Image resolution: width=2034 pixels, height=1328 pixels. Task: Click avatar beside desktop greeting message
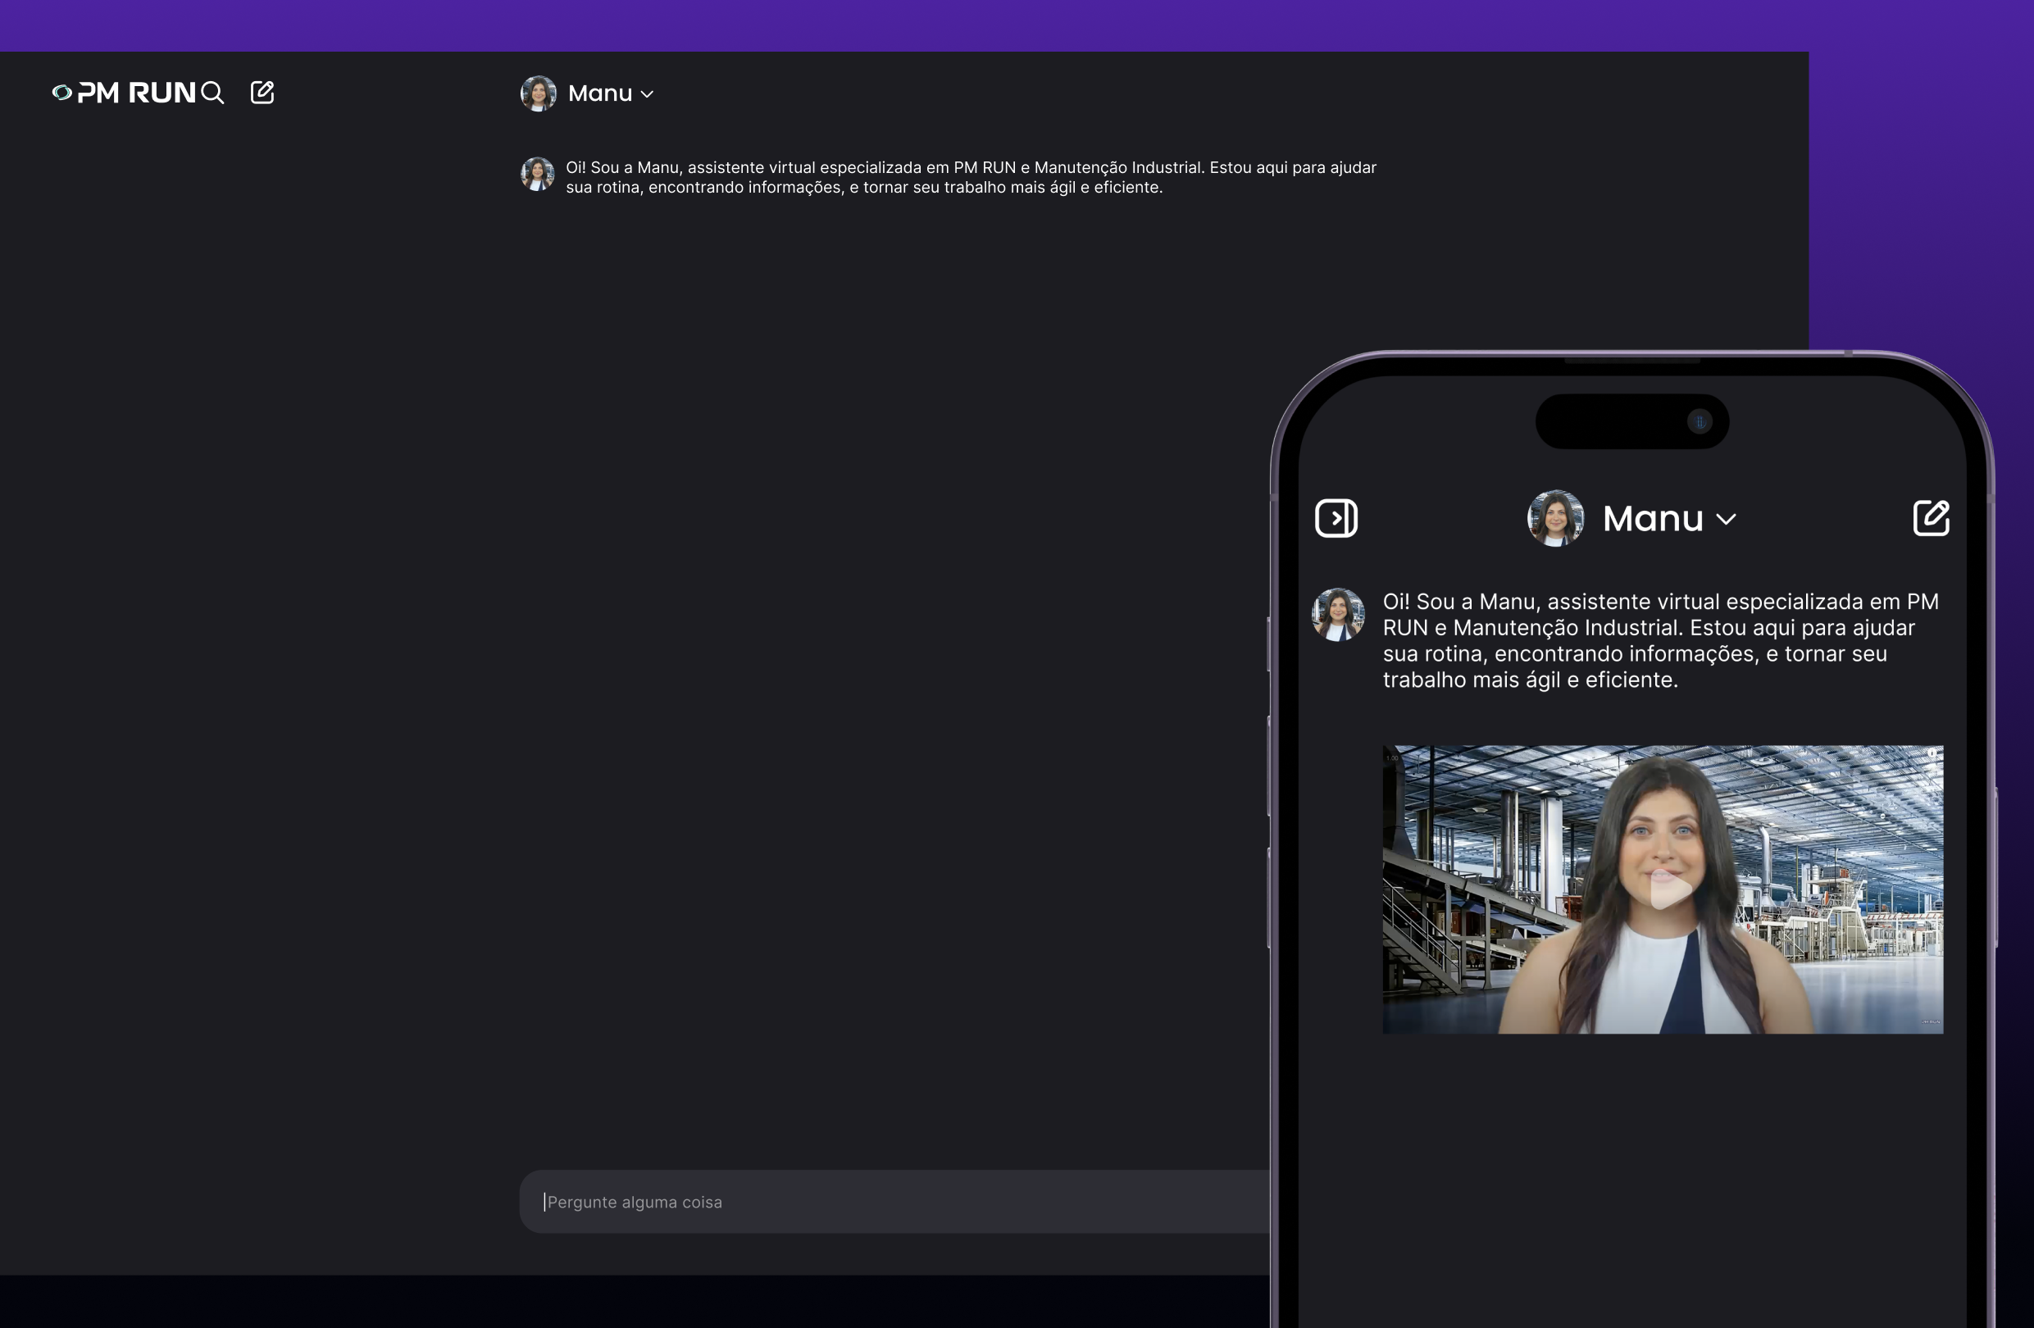538,175
